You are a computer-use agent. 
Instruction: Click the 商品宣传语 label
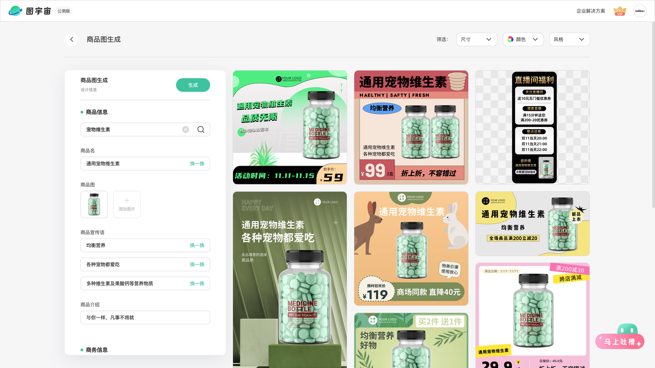[93, 232]
